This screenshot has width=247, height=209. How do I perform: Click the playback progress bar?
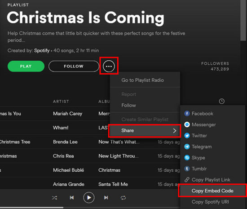point(90,207)
